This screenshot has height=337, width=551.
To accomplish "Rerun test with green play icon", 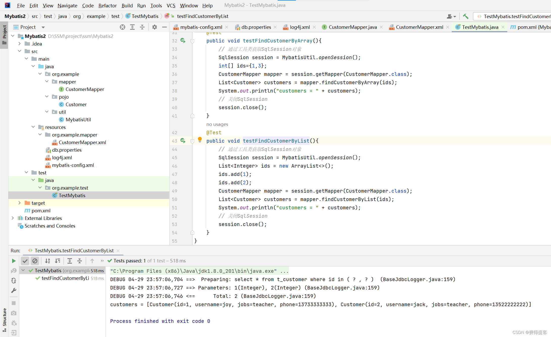I will pyautogui.click(x=14, y=261).
